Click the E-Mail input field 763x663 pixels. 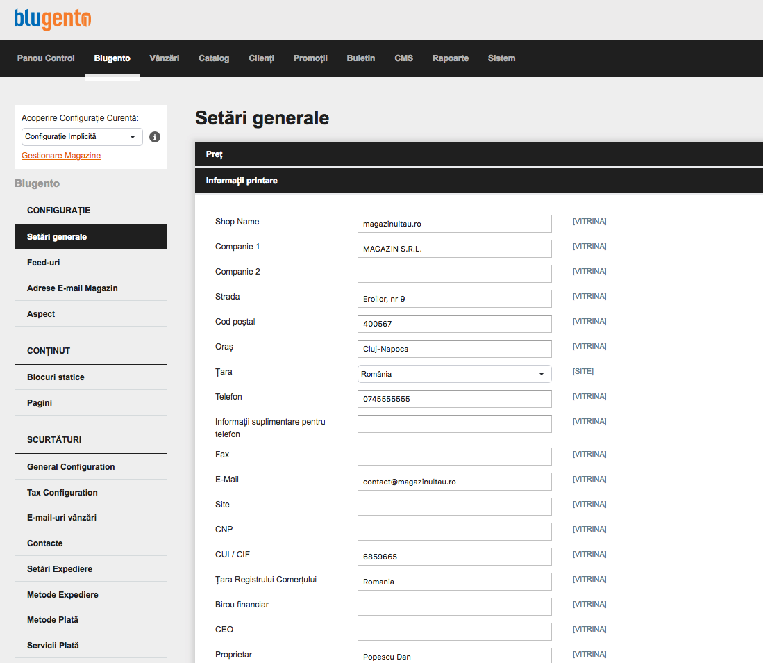point(454,482)
